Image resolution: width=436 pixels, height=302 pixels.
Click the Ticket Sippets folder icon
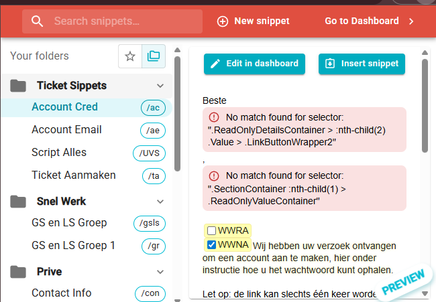point(18,86)
